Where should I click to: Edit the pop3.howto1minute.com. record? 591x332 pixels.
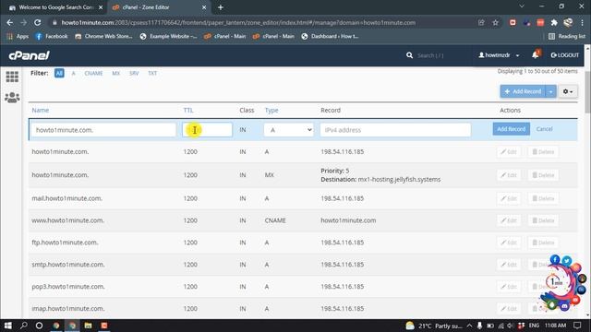(x=509, y=287)
